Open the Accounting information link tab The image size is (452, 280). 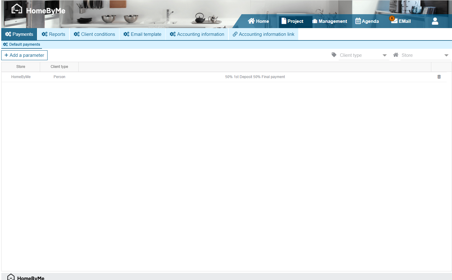click(263, 34)
